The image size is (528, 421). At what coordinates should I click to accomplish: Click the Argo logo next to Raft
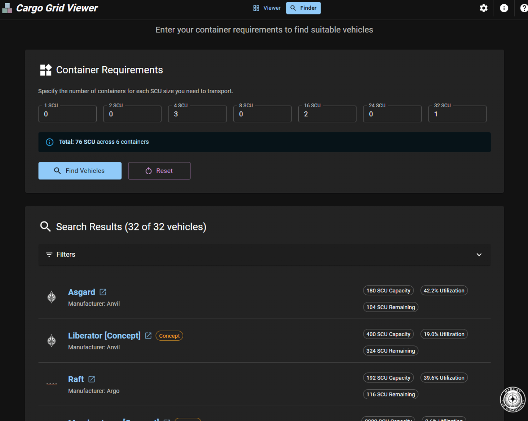[52, 384]
